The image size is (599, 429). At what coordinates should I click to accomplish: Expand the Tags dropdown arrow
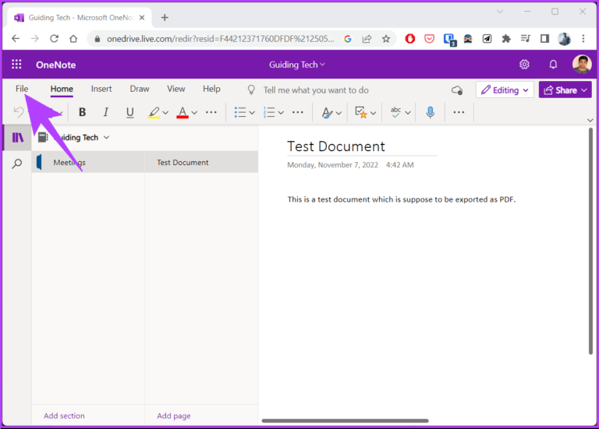(374, 113)
